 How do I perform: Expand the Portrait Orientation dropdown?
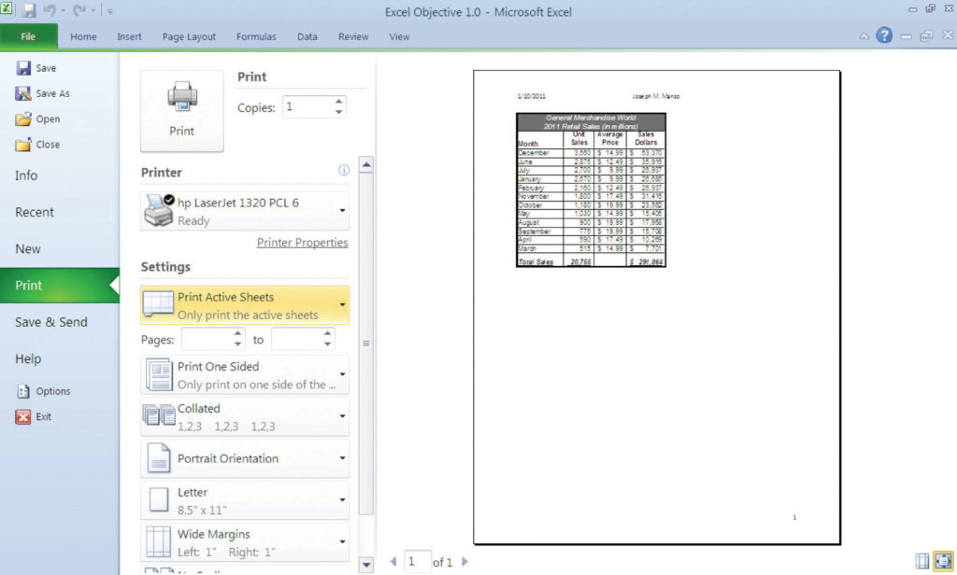tap(245, 458)
